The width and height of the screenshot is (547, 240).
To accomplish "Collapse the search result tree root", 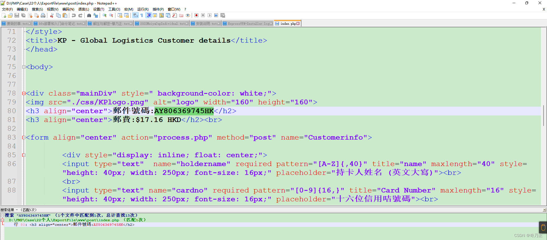I will click(2, 216).
